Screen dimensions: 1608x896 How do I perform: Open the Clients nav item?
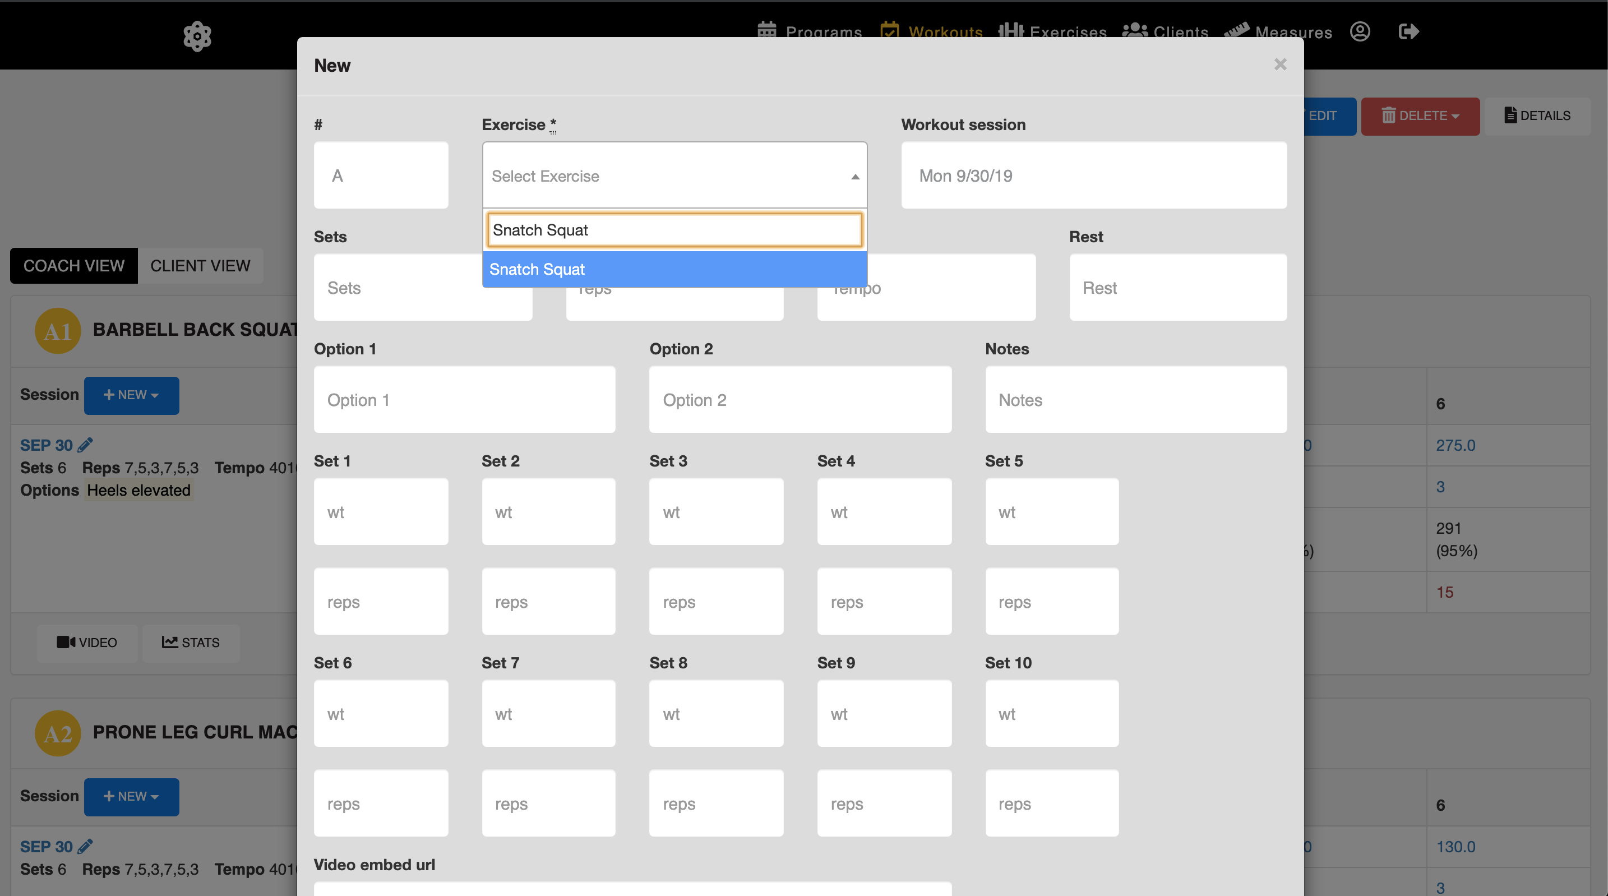[x=1165, y=31]
